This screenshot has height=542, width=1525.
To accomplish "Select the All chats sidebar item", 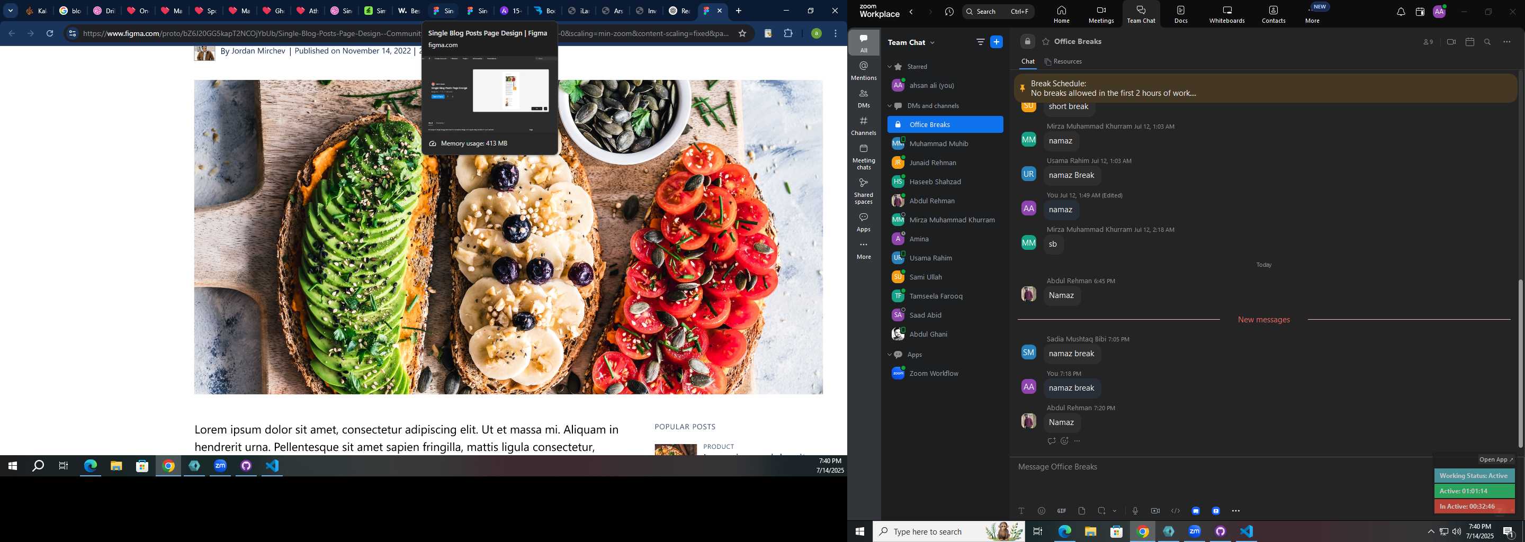I will point(864,42).
